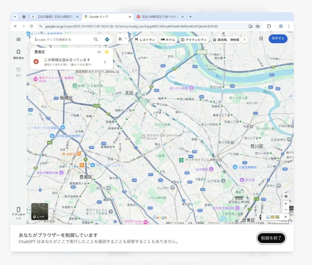
Task: Click the 荒川区 ward label on the map
Action: point(257,147)
